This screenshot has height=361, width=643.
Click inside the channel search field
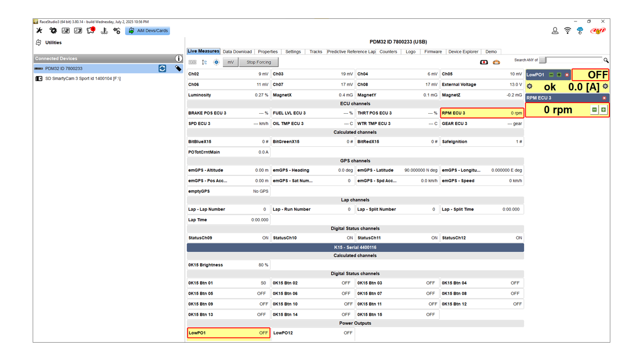574,60
